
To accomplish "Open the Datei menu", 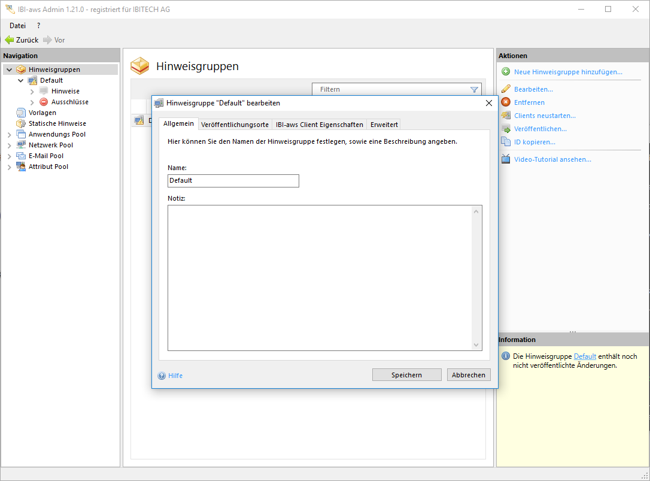I will [17, 26].
